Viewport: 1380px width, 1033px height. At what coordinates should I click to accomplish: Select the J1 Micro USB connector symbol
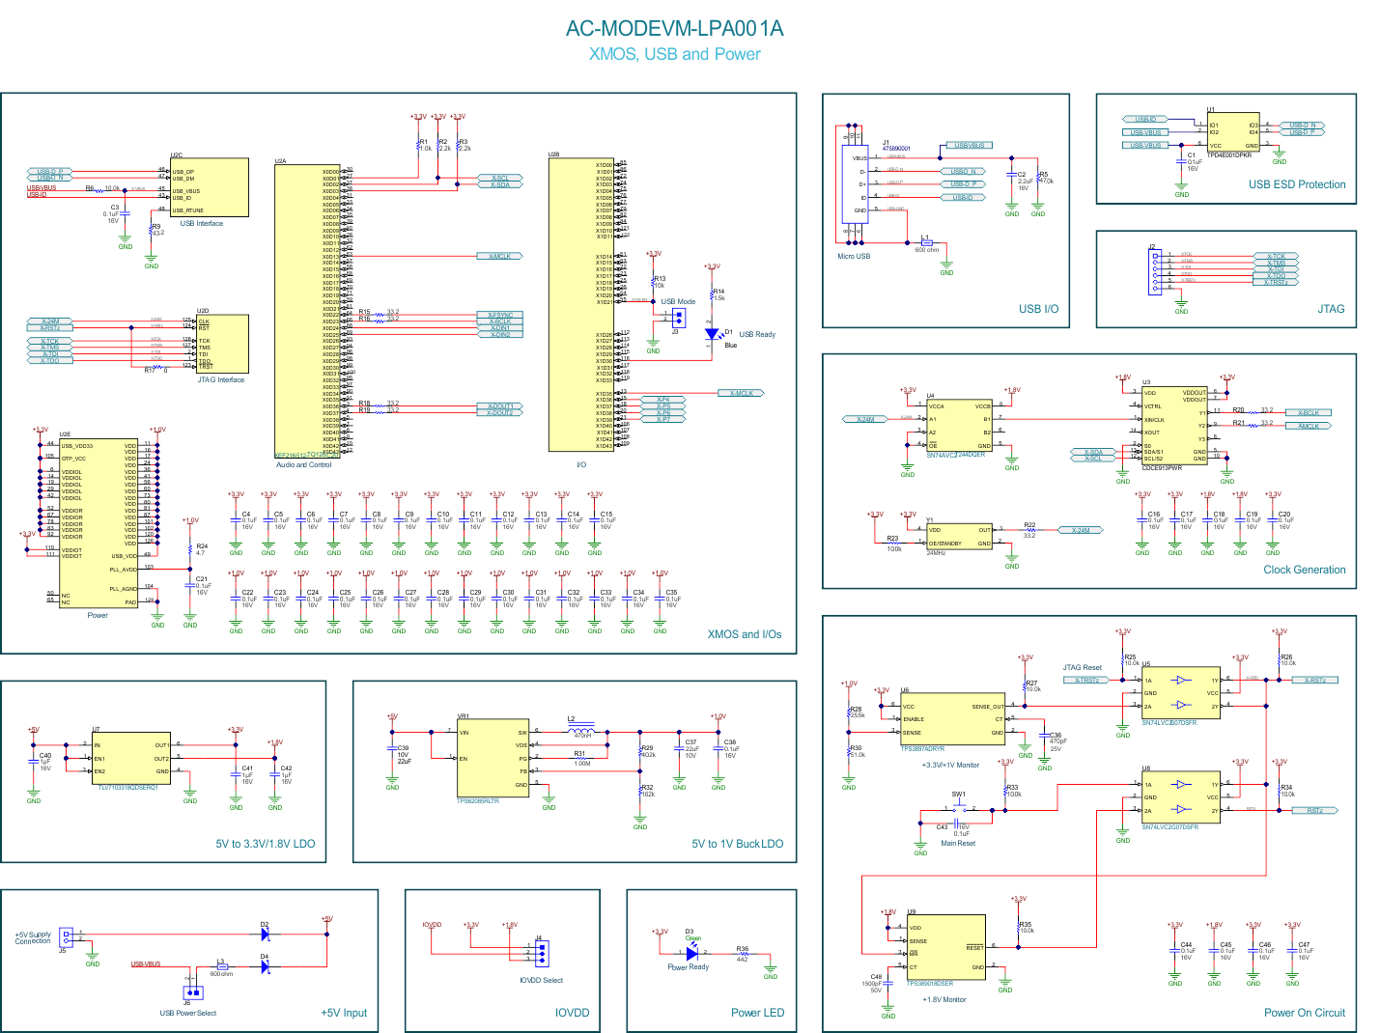(x=854, y=184)
